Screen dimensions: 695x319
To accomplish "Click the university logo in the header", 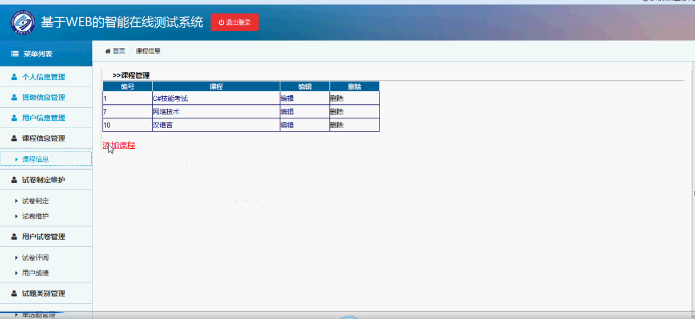I will coord(23,22).
